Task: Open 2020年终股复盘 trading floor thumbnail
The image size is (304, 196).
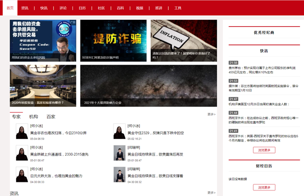Action: [x=43, y=86]
